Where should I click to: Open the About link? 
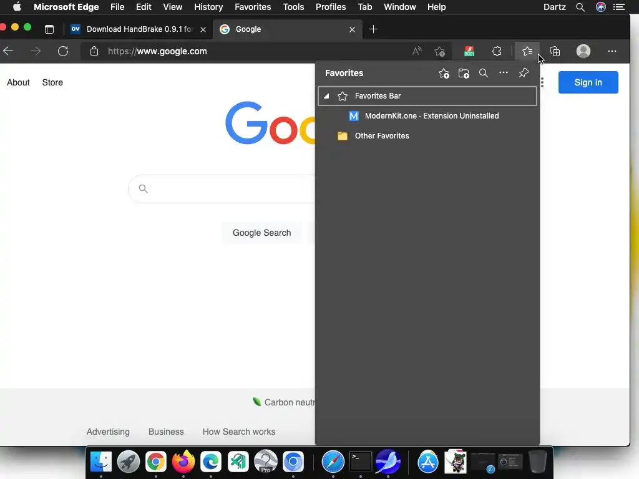[x=18, y=83]
